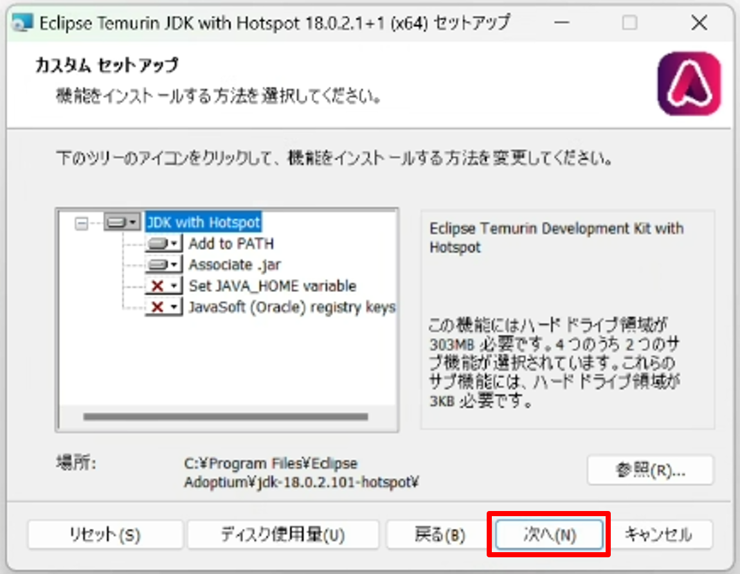Image resolution: width=740 pixels, height=574 pixels.
Task: Open Set JAVA_HOME variable feature dropdown
Action: (x=163, y=286)
